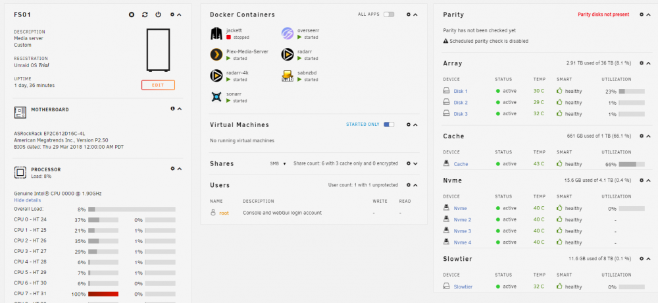Click the power off icon for FS01
Viewport: 658px width, 303px height.
coord(158,14)
